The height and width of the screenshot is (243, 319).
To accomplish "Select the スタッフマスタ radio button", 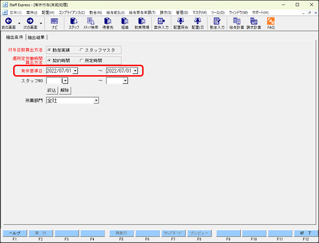I will (x=82, y=50).
